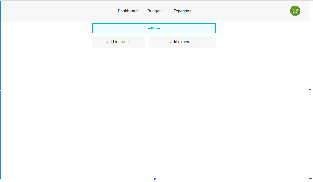The width and height of the screenshot is (313, 182).
Task: Click the Dashboard label in the header
Action: 128,11
